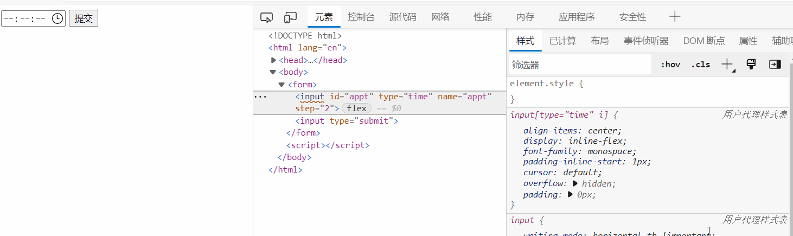This screenshot has width=793, height=236.
Task: Expand the overflow property shorthand triangle
Action: (x=575, y=183)
